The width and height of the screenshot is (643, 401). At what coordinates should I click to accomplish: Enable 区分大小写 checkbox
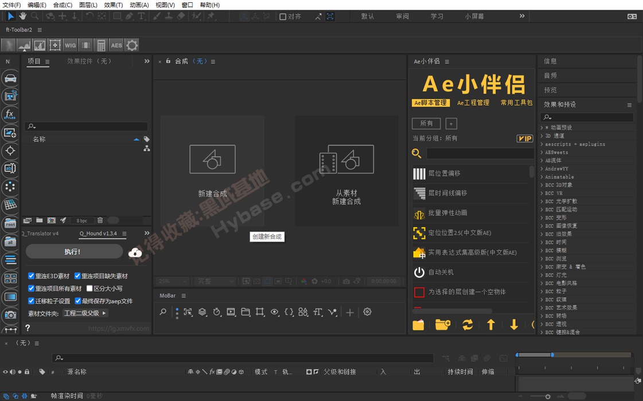(89, 288)
